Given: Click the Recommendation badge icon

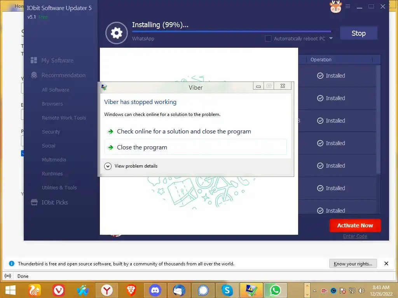Looking at the screenshot, I should [34, 75].
